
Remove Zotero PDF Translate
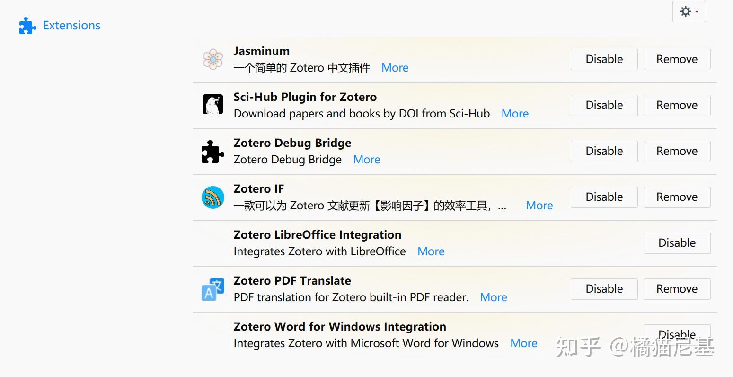677,289
